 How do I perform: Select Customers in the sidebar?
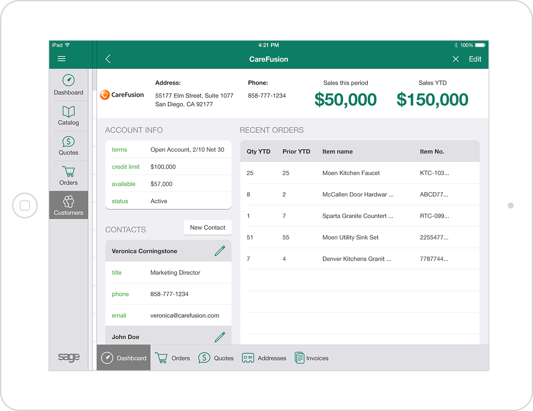point(68,205)
